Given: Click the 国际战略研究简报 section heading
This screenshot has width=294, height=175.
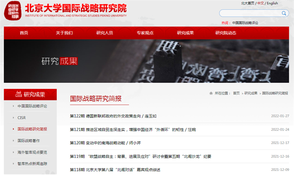Looking at the screenshot, I should click(95, 99).
